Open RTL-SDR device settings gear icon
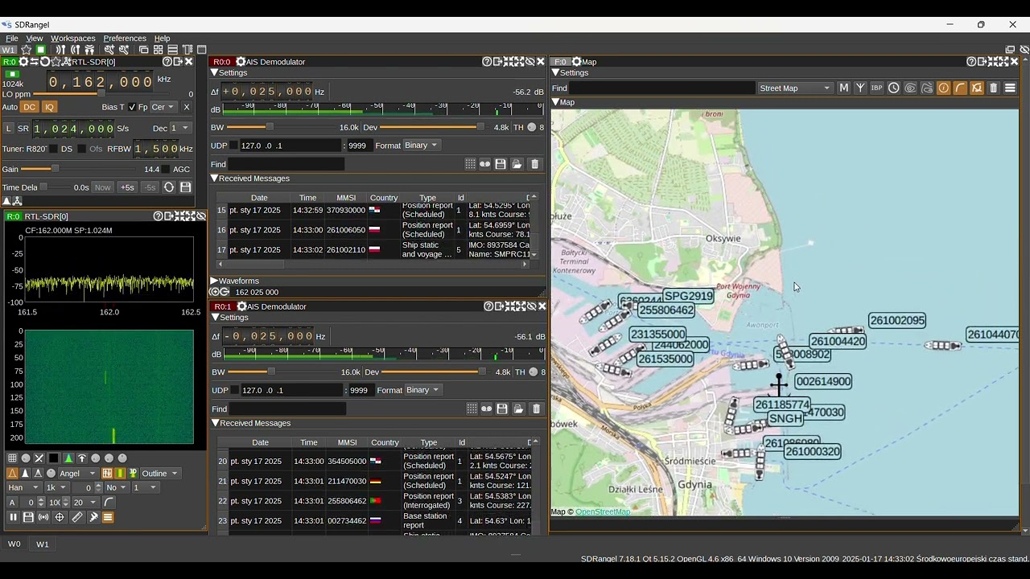Image resolution: width=1030 pixels, height=579 pixels. 23,62
